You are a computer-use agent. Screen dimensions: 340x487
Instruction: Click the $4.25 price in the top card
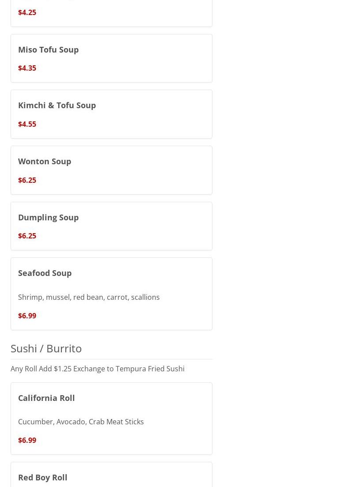click(27, 12)
